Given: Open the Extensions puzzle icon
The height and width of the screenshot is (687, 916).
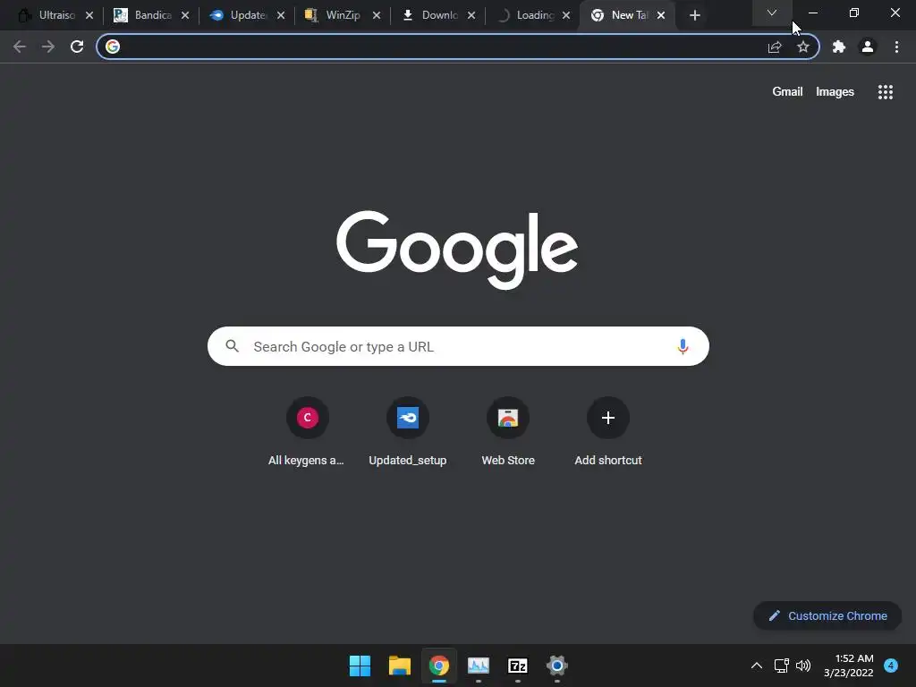Looking at the screenshot, I should 839,47.
